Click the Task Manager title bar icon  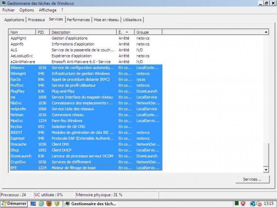click(3, 3)
